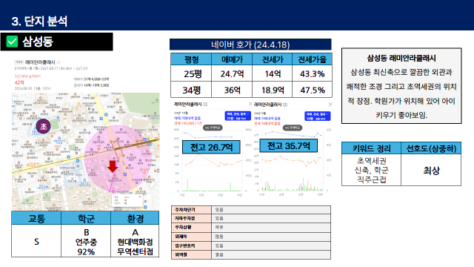This screenshot has width=474, height=267.
Task: Close the small distance popup on the map
Action: [x=140, y=197]
